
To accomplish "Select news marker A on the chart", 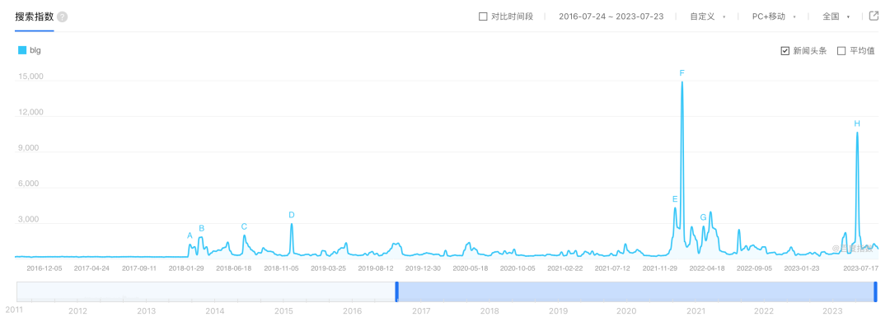I will (190, 235).
